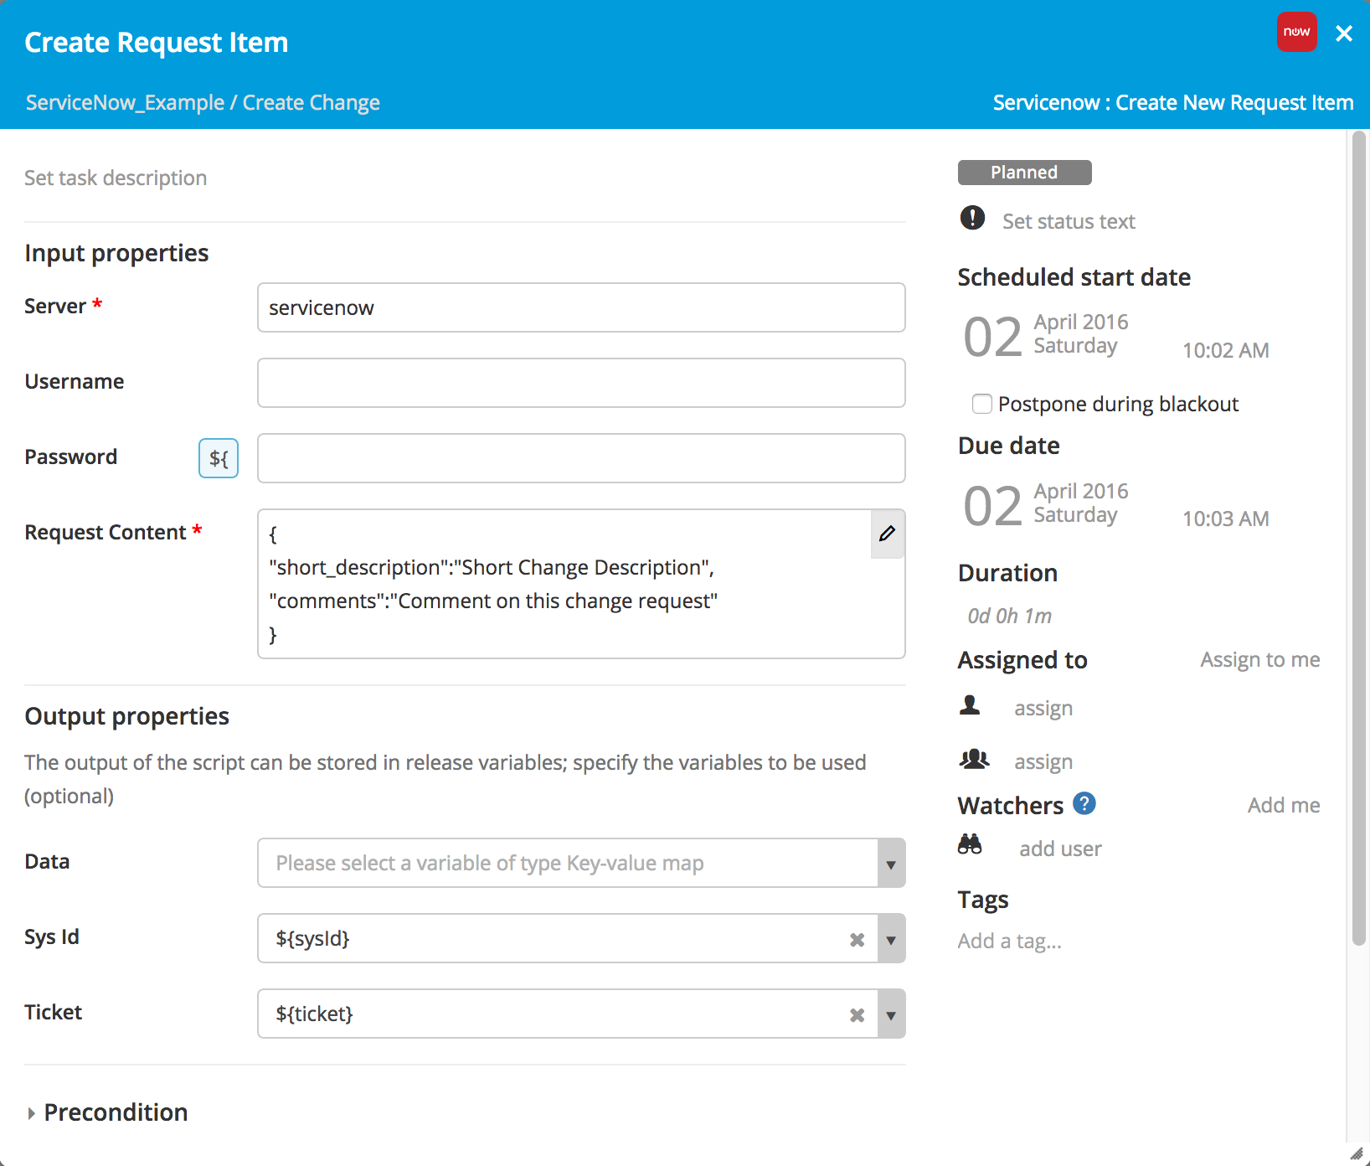Image resolution: width=1370 pixels, height=1166 pixels.
Task: Open the Watchers help question mark
Action: point(1084,803)
